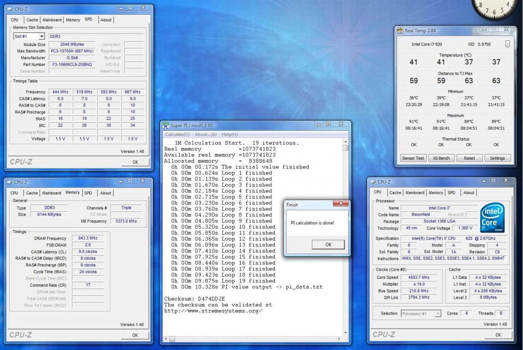Click OK in SPD CPU-Z window
Image resolution: width=523 pixels, height=350 pixels.
point(135,162)
